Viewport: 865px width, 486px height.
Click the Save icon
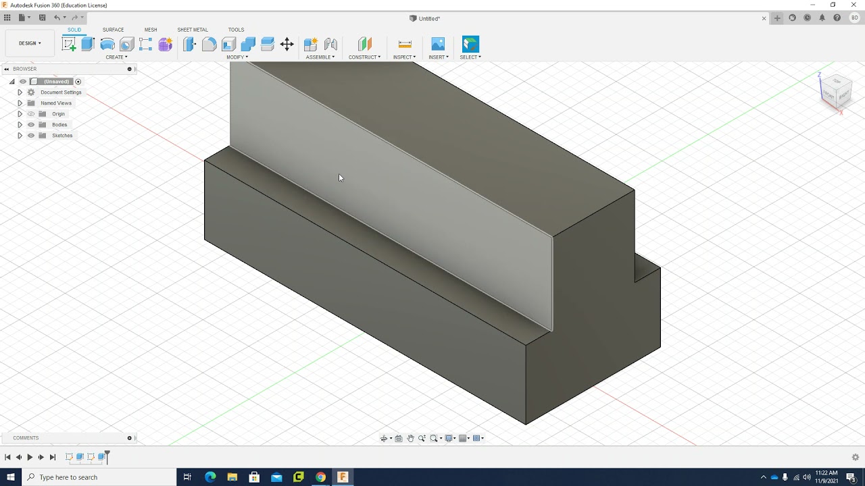(42, 18)
